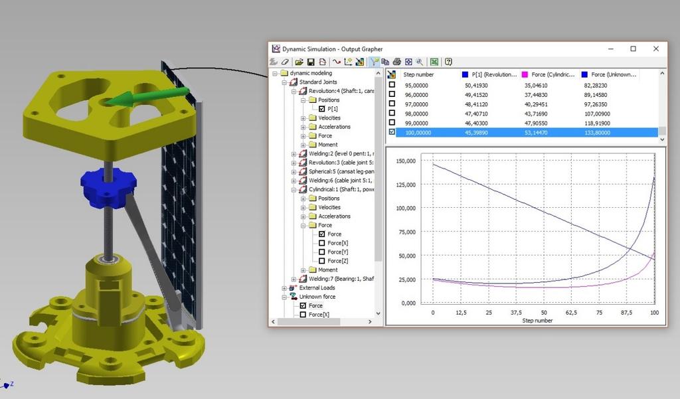Check the Force[Y] checkbox
Screen dimensions: 680x399
point(322,252)
